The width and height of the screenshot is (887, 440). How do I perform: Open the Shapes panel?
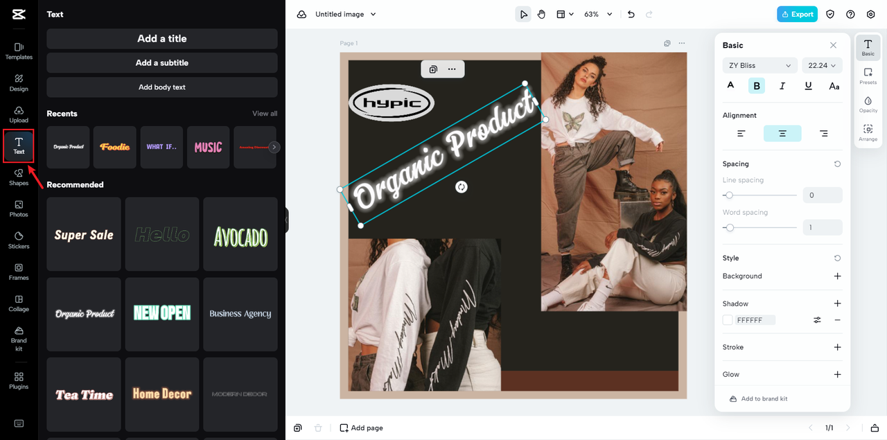(x=19, y=177)
